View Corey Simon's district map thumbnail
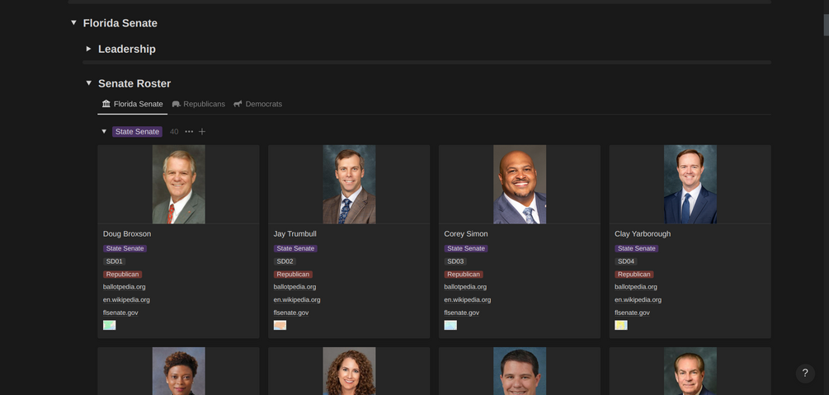This screenshot has width=829, height=395. tap(450, 325)
